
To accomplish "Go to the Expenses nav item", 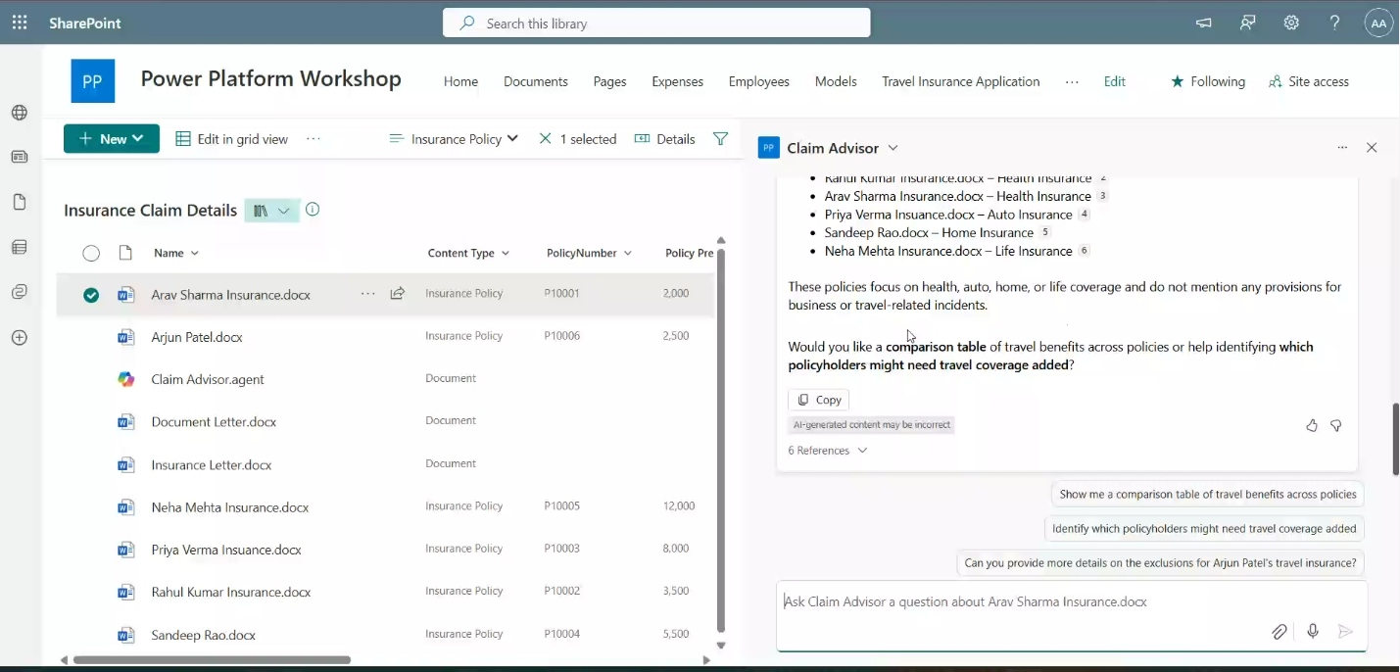I will pos(678,81).
